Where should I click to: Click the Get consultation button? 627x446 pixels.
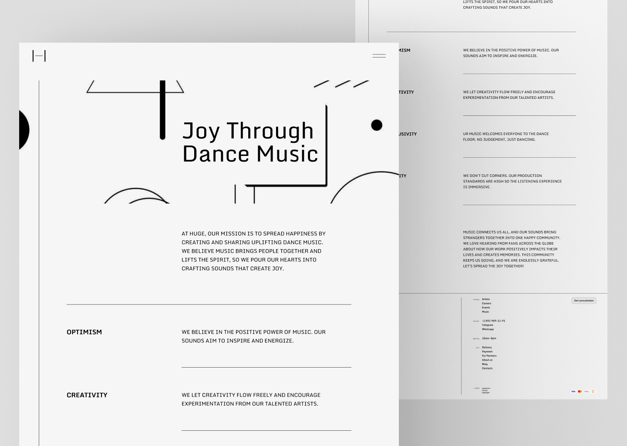click(x=584, y=301)
